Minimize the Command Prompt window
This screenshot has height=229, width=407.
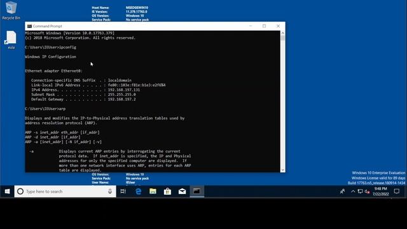point(251,26)
